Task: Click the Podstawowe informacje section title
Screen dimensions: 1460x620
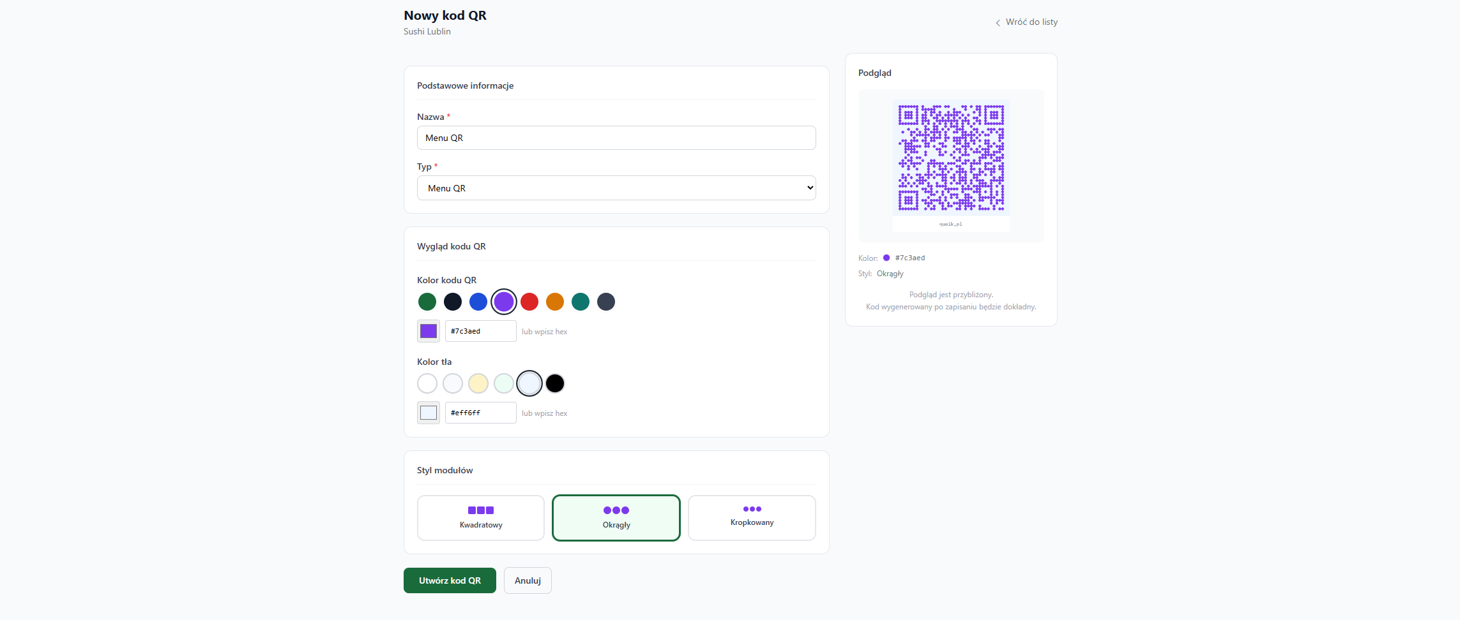Action: (466, 85)
